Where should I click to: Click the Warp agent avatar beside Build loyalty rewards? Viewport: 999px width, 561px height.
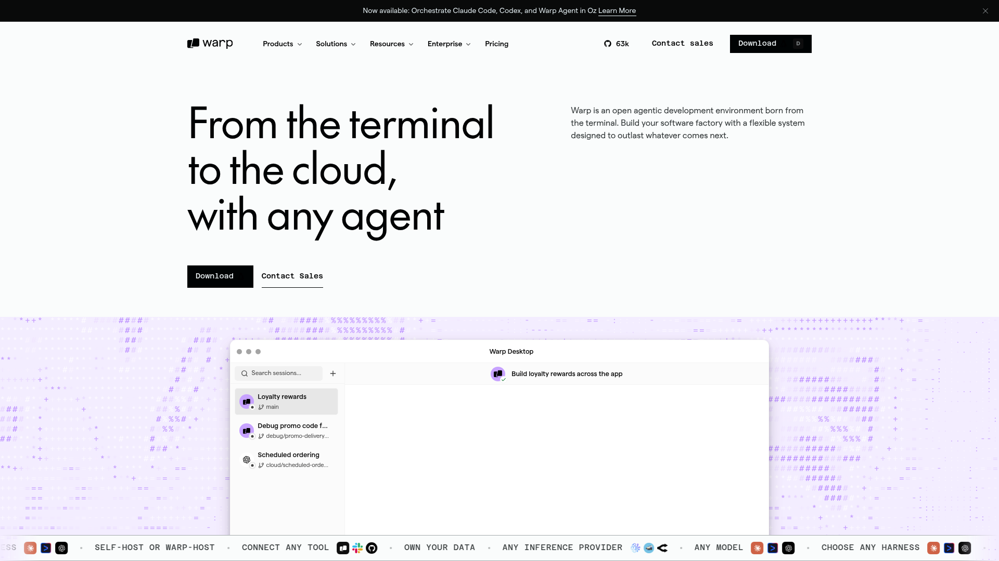pyautogui.click(x=498, y=374)
